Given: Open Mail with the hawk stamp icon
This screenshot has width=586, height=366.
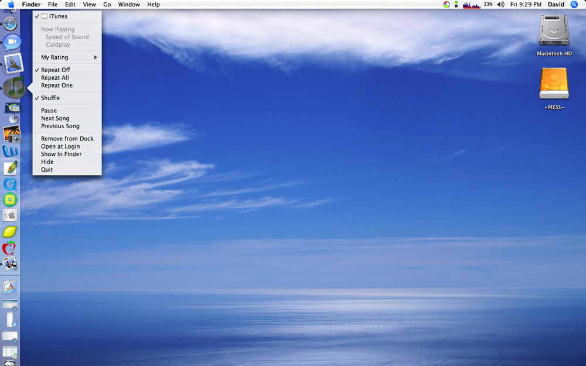Looking at the screenshot, I should pyautogui.click(x=13, y=63).
